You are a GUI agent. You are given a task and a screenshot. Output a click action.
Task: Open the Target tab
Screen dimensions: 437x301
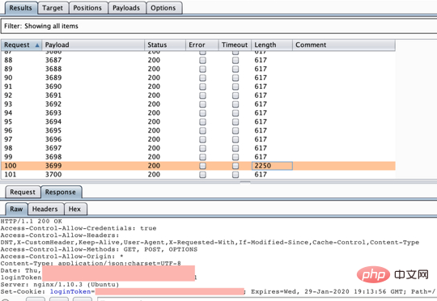[53, 8]
